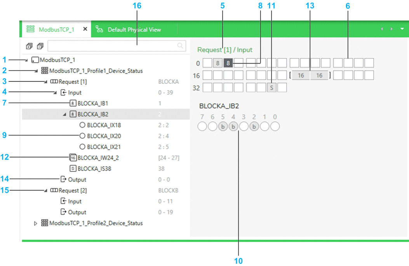Select the BLOCKA_IS38 label

click(94, 169)
